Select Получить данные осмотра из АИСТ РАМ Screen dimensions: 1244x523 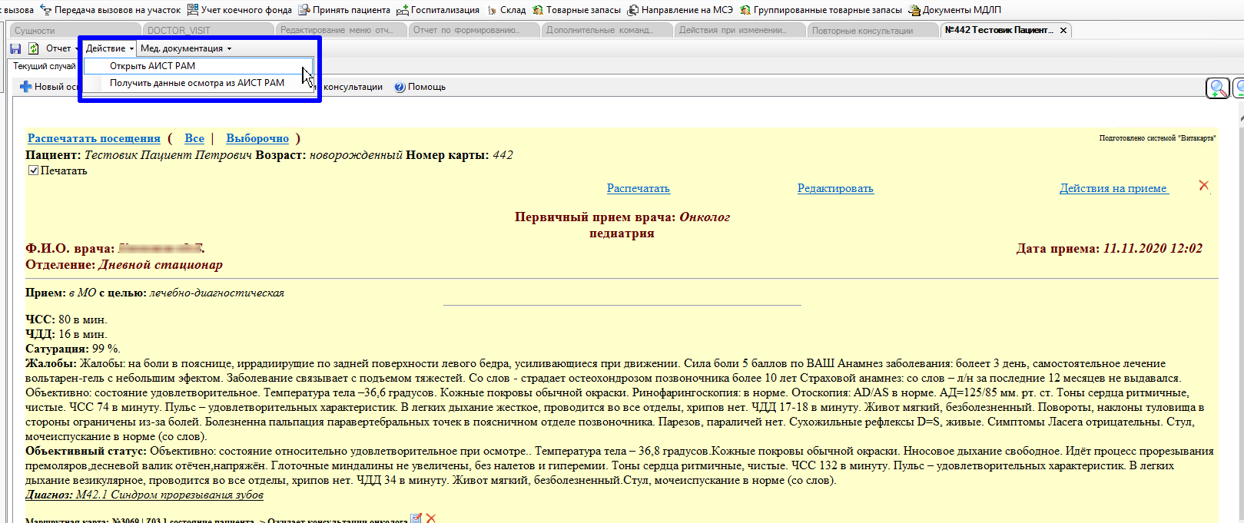tap(198, 83)
